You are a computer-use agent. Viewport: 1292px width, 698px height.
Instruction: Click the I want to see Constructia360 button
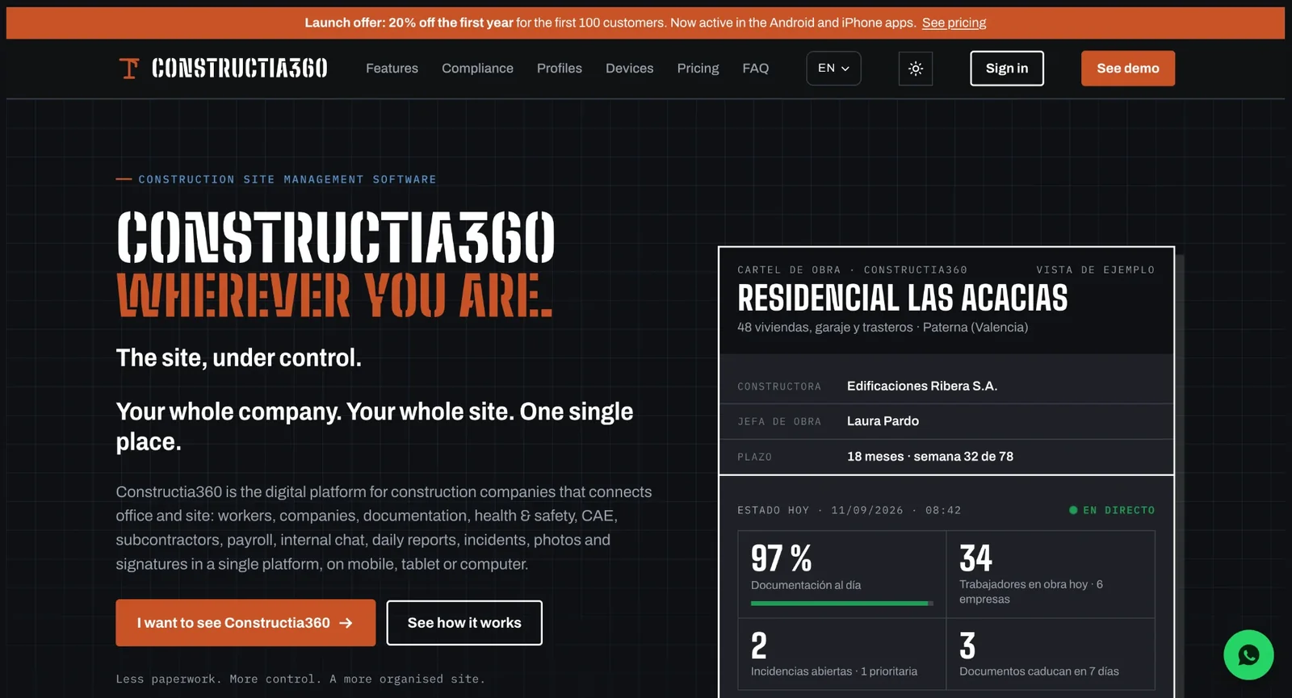click(245, 623)
